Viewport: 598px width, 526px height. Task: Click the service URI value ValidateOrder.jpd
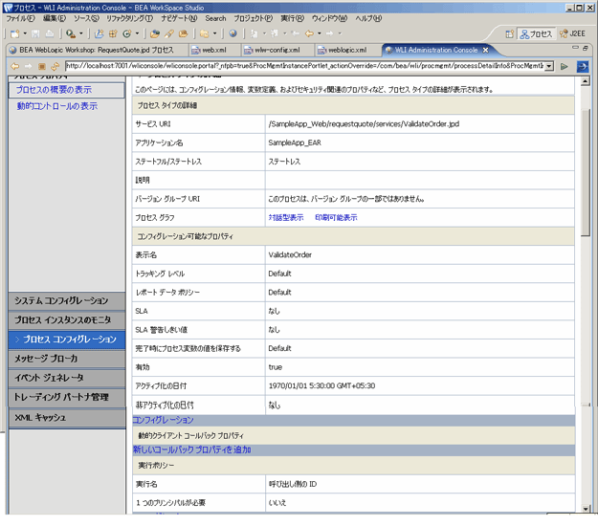(364, 124)
